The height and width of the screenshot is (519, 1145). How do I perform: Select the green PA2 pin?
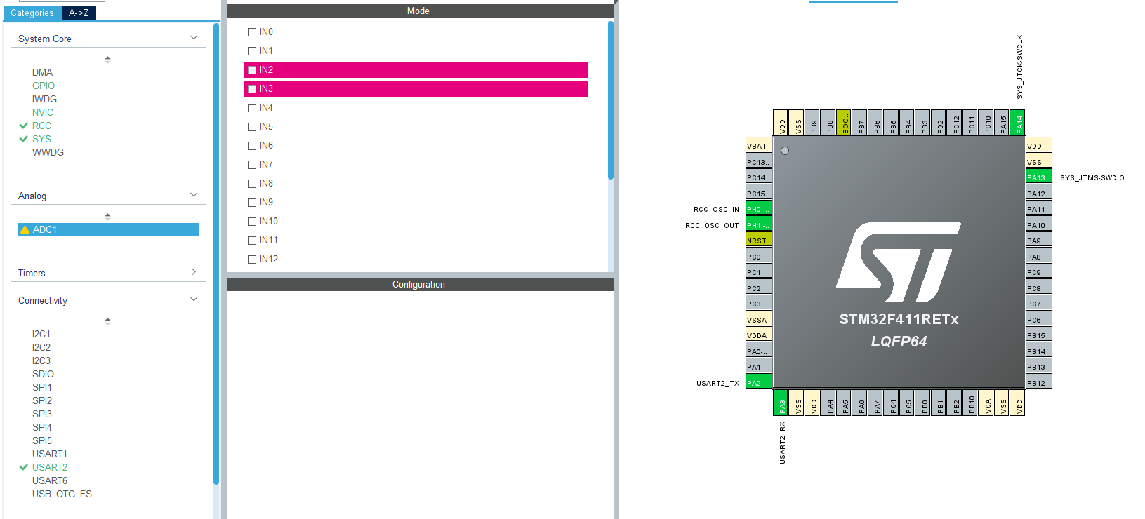click(x=759, y=383)
